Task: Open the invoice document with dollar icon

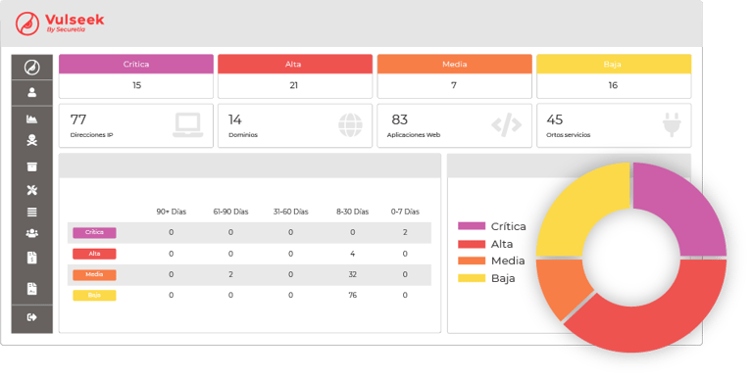Action: pyautogui.click(x=32, y=258)
